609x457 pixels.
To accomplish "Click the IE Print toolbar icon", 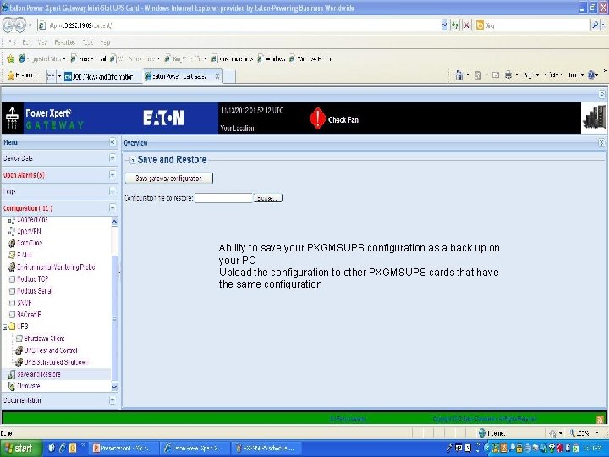I will (508, 75).
